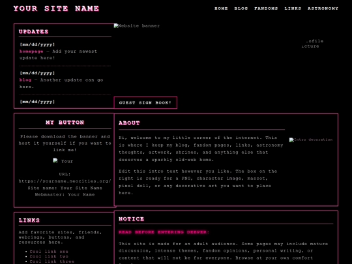This screenshot has height=264, width=352.
Task: Click the YOUR SITE NAME title
Action: pos(56,8)
